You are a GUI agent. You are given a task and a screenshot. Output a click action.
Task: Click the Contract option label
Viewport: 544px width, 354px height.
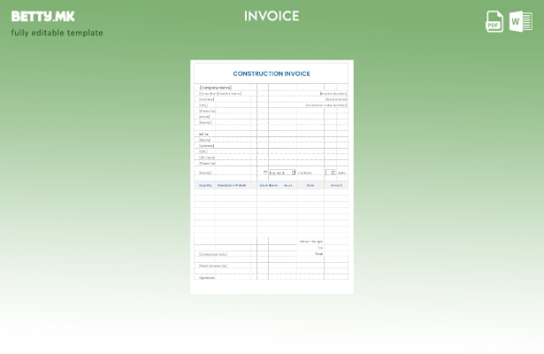click(x=305, y=173)
